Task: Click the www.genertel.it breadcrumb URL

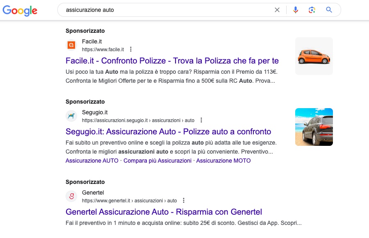Action: pyautogui.click(x=130, y=201)
